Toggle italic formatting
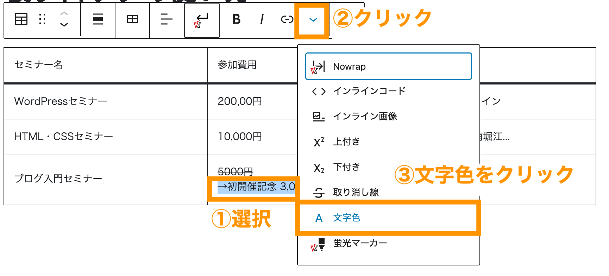Viewport: 609px width, 276px height. (262, 19)
